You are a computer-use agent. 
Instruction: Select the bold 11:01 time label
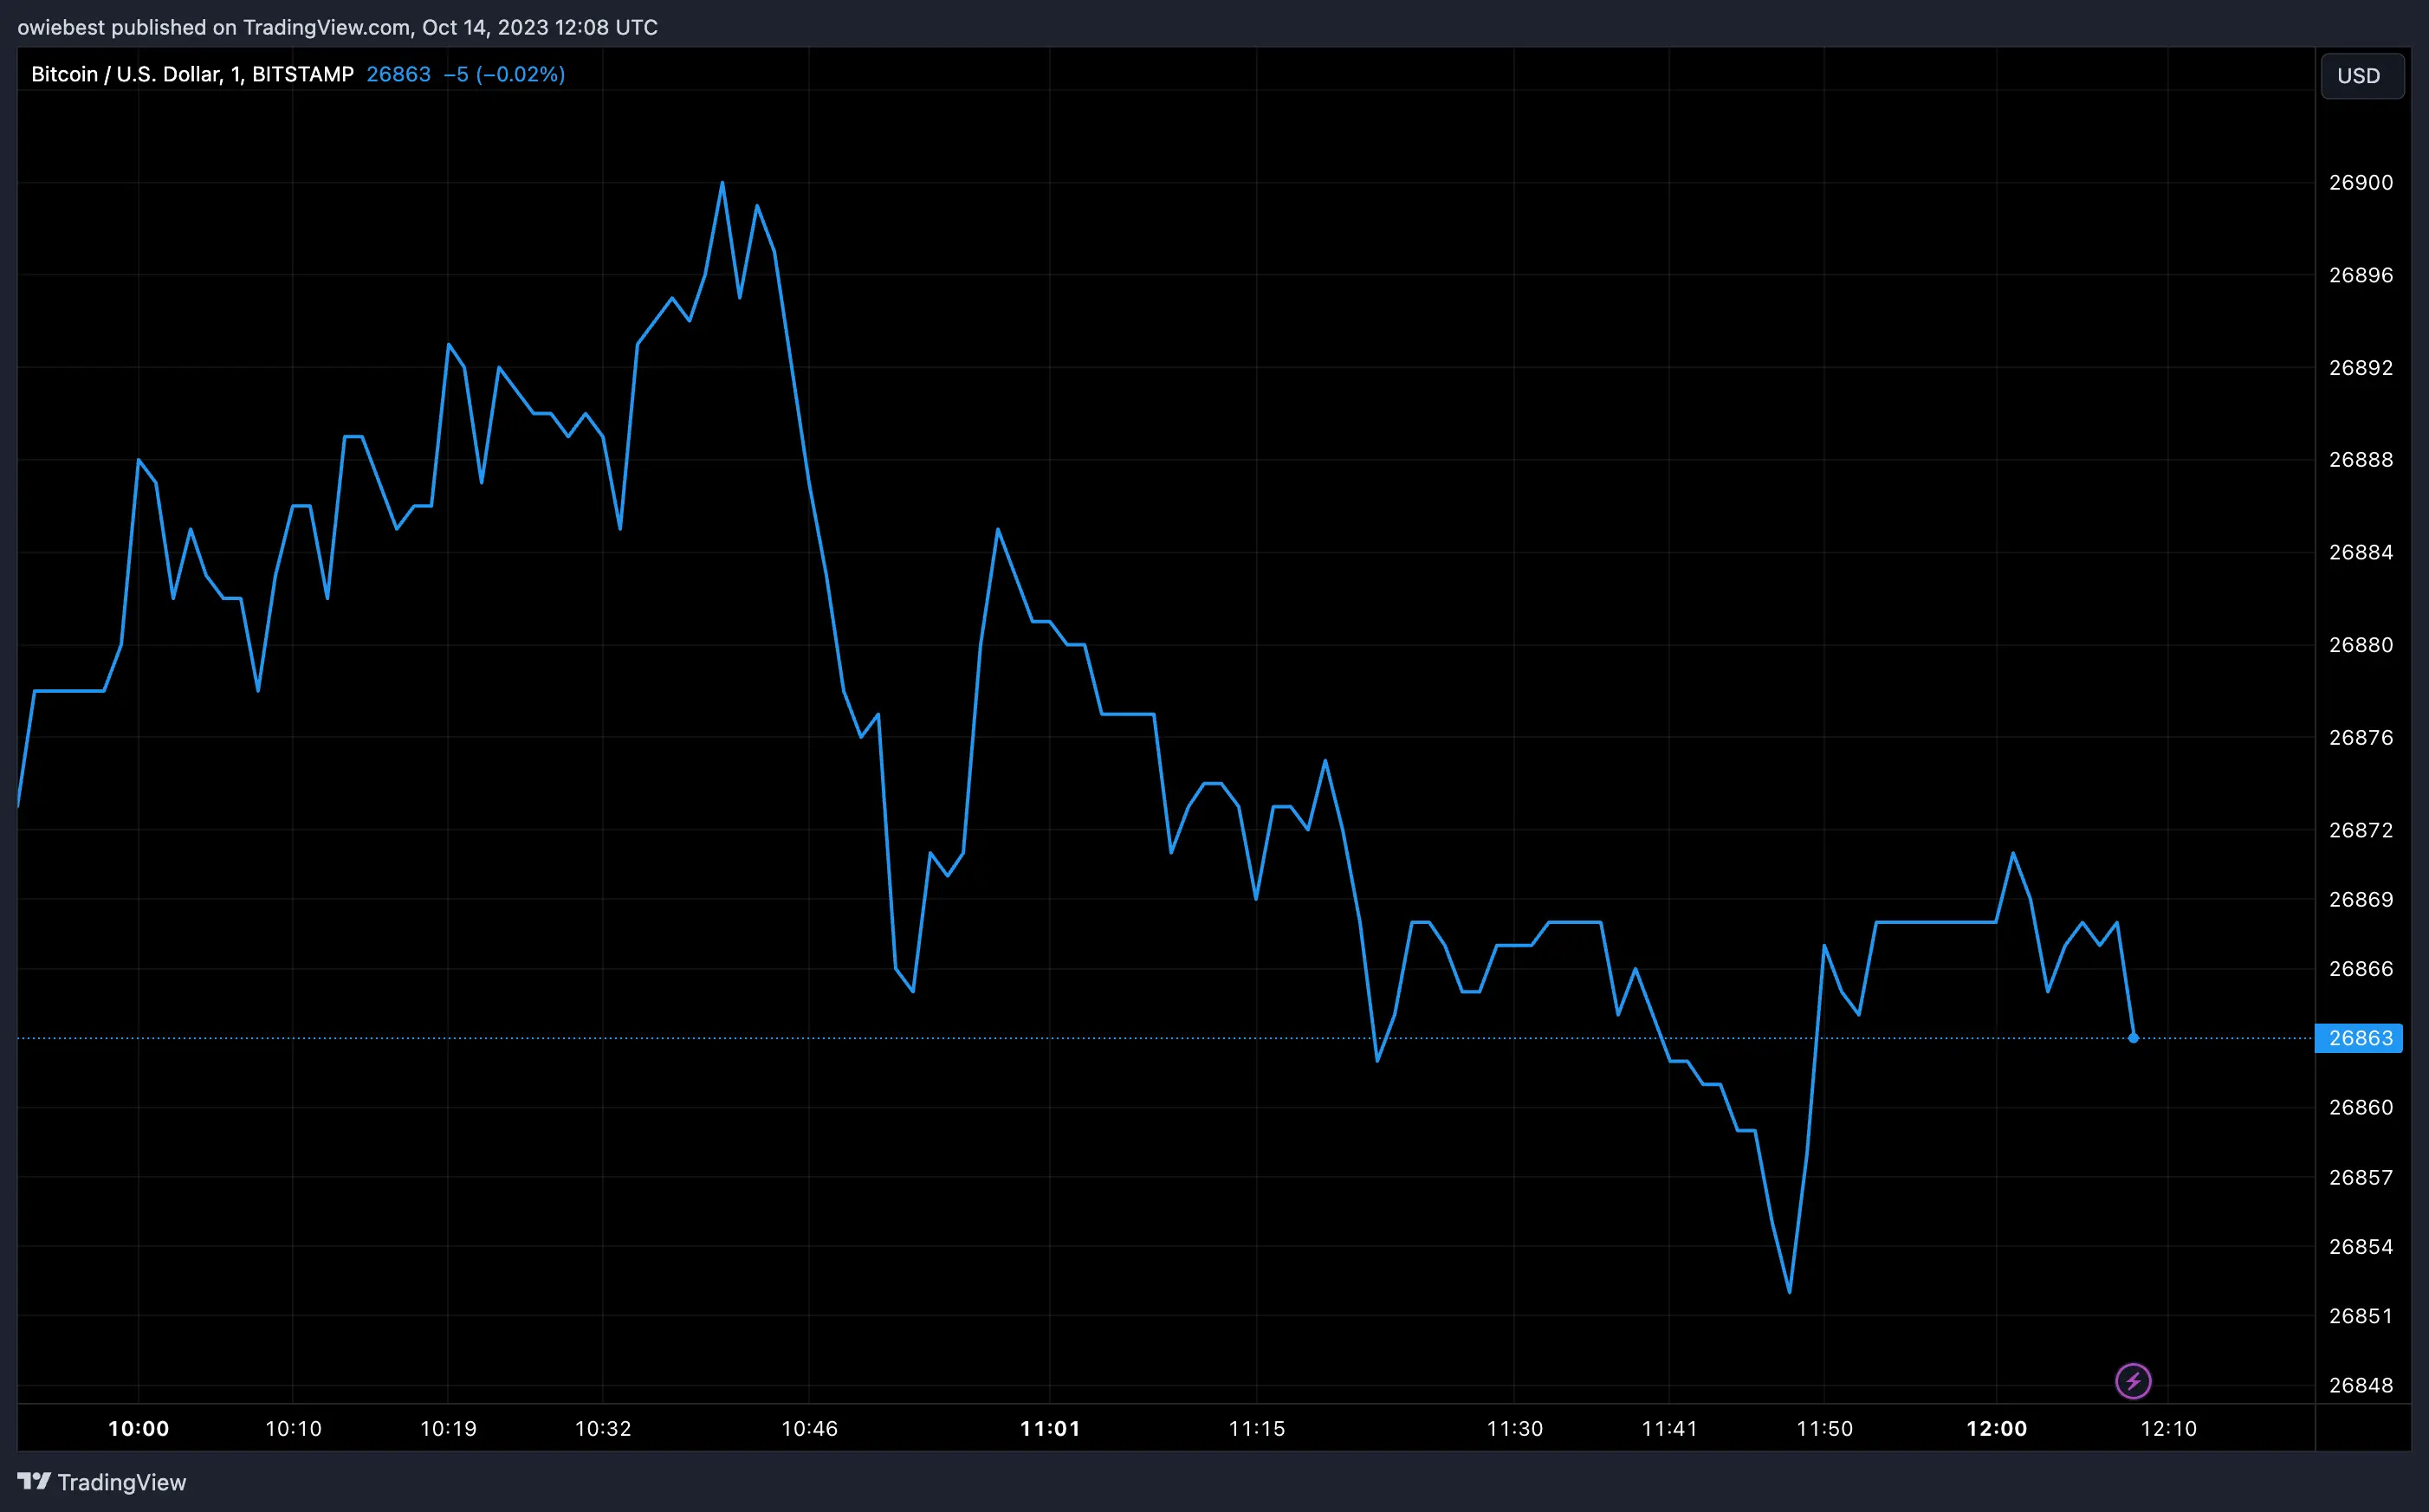point(1051,1428)
